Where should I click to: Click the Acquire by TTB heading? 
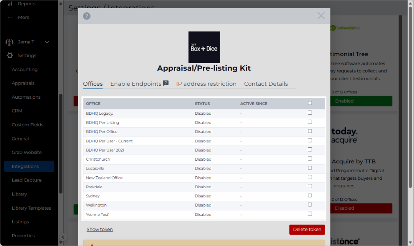pos(353,161)
